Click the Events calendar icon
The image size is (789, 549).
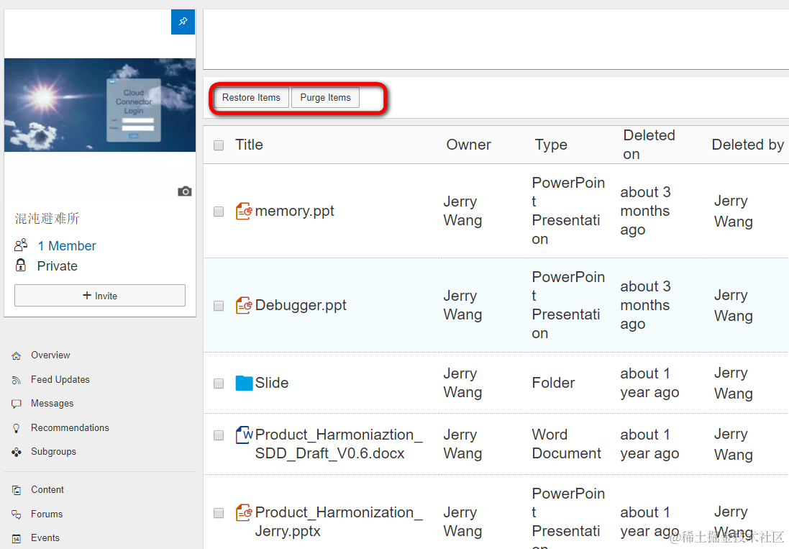pyautogui.click(x=16, y=538)
